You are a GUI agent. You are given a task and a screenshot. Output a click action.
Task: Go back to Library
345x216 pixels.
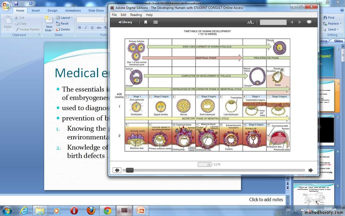point(125,22)
